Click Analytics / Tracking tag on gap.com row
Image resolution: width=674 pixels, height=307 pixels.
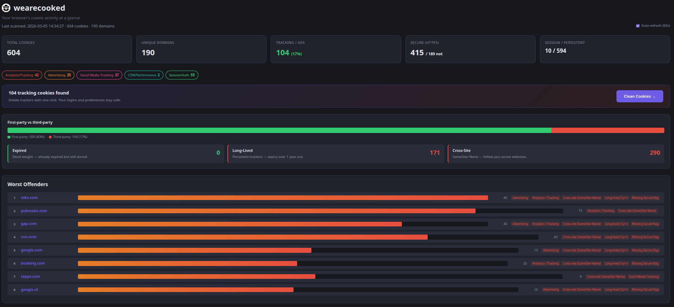tap(545, 224)
